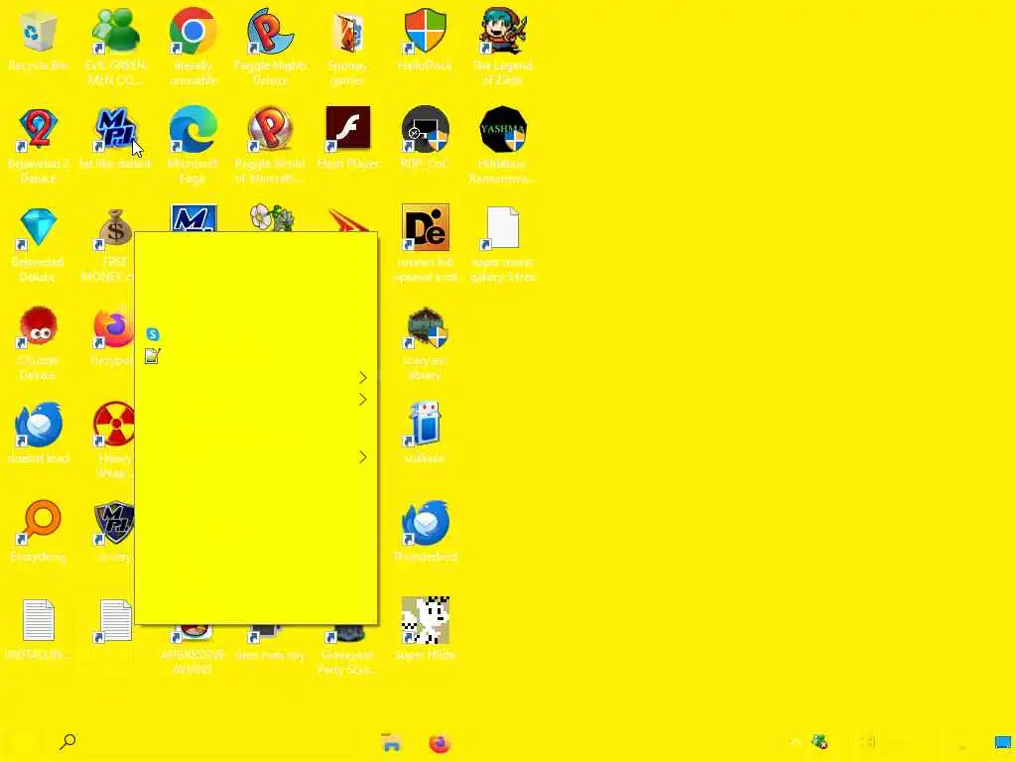The image size is (1016, 762).
Task: Open the Firefox desktop shortcut
Action: pos(113,326)
